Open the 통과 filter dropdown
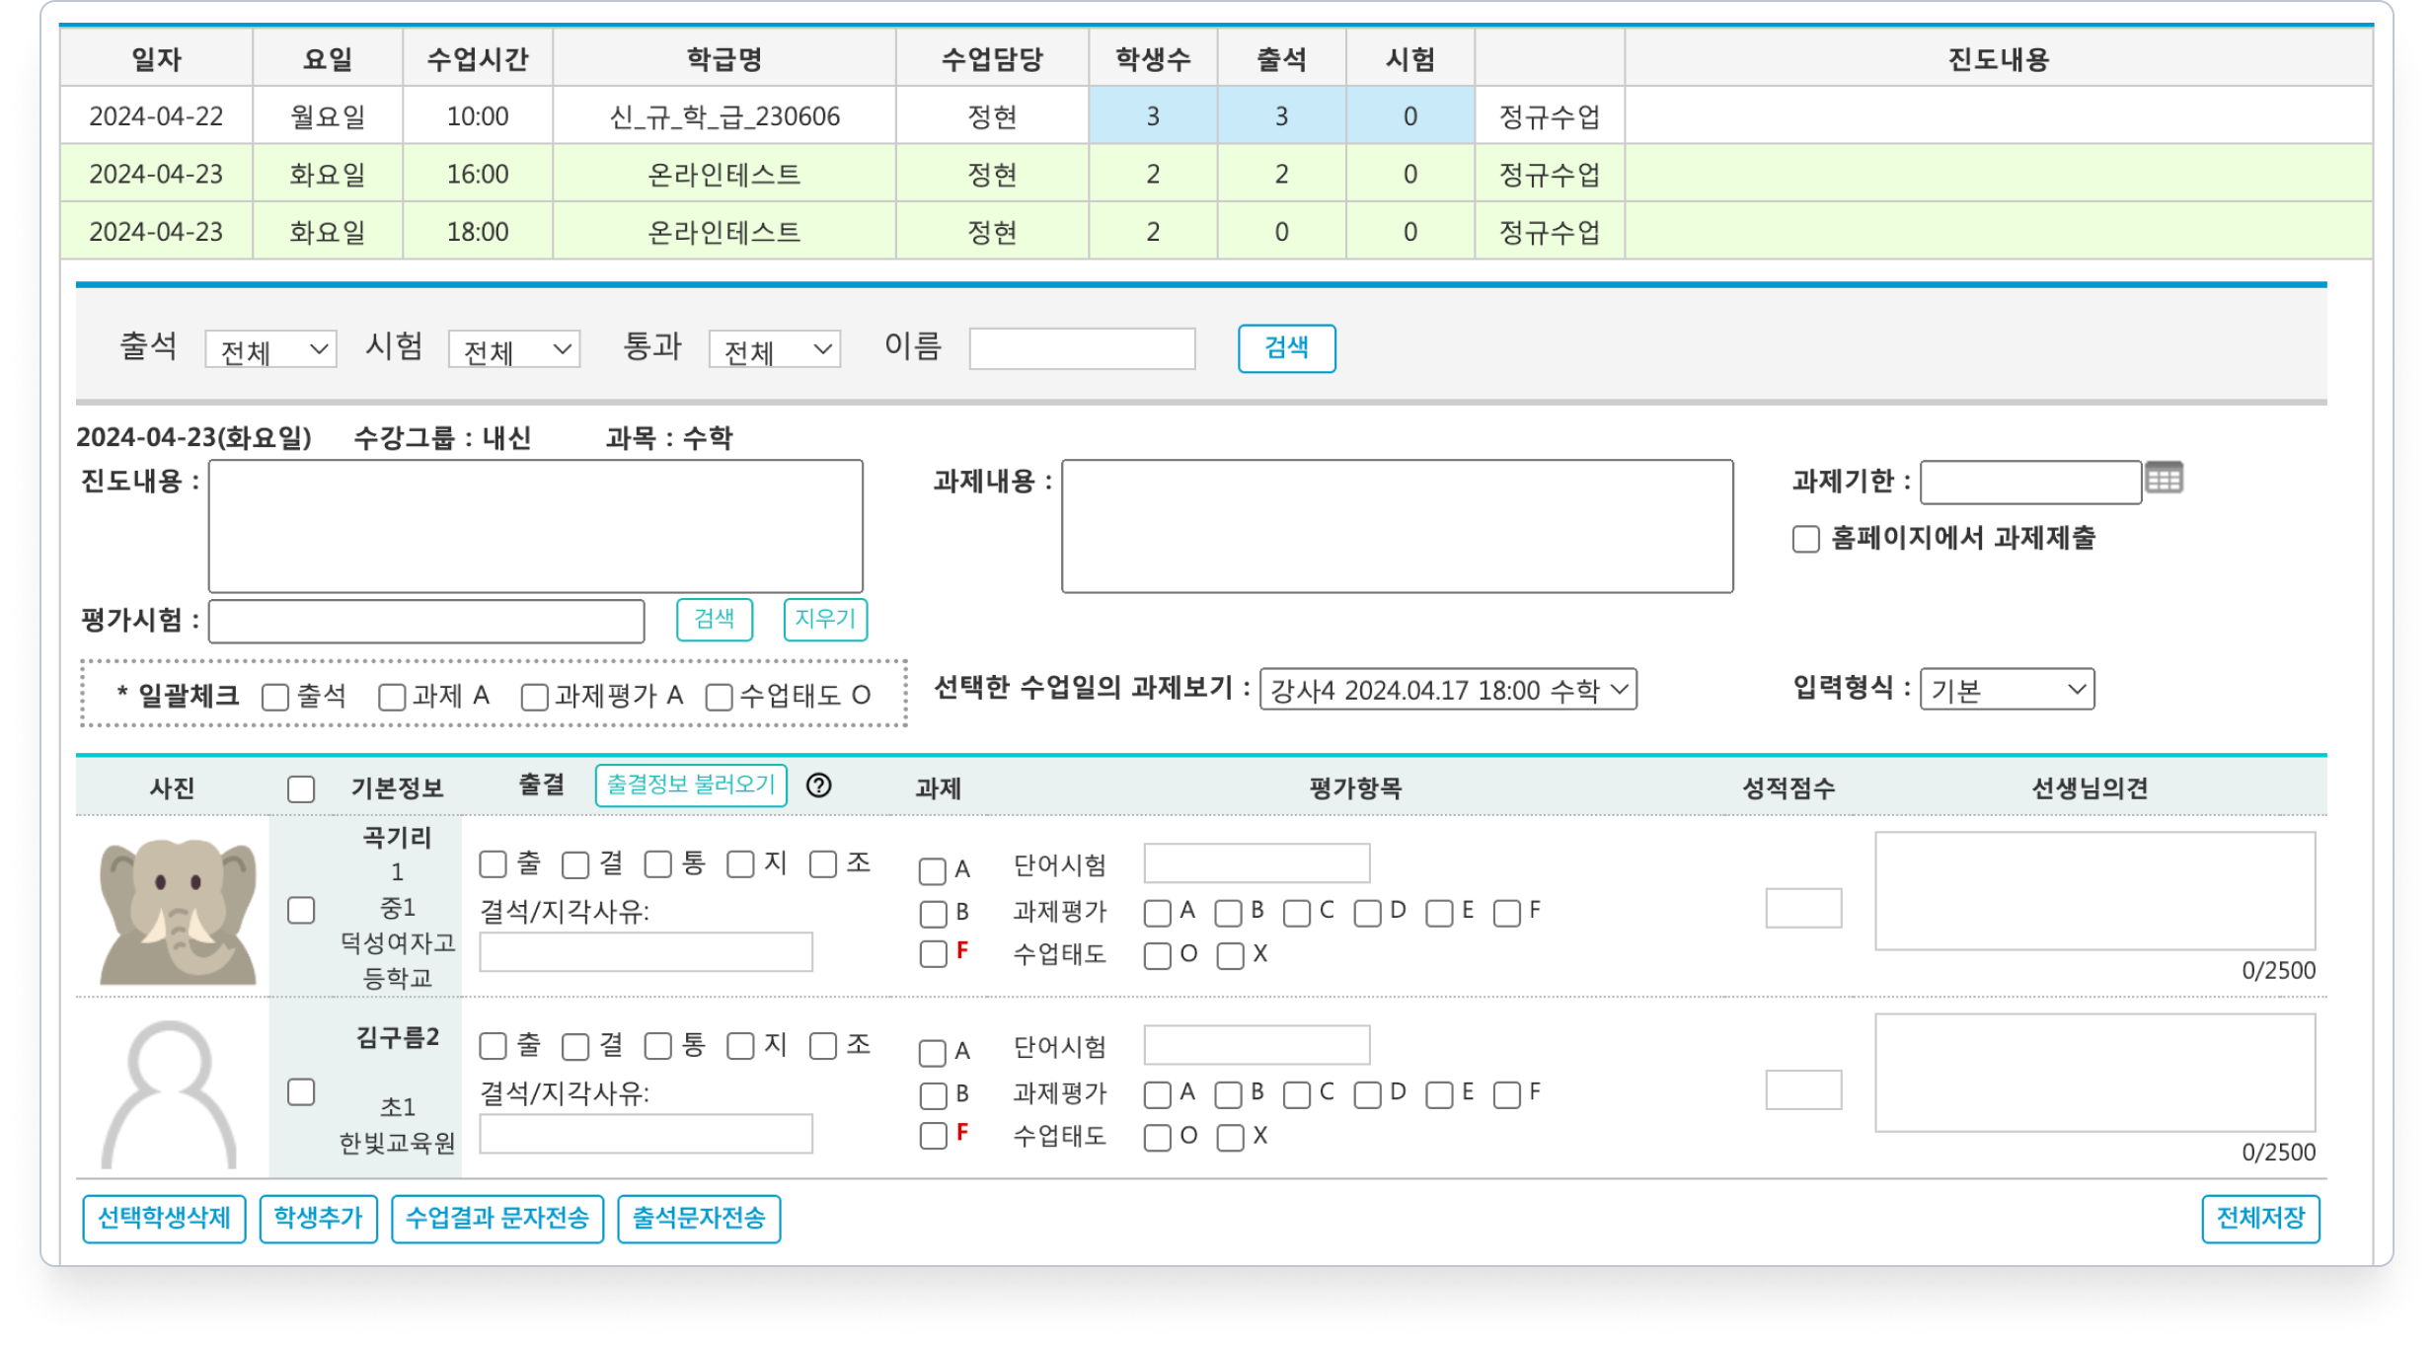The width and height of the screenshot is (2434, 1346). click(x=774, y=349)
